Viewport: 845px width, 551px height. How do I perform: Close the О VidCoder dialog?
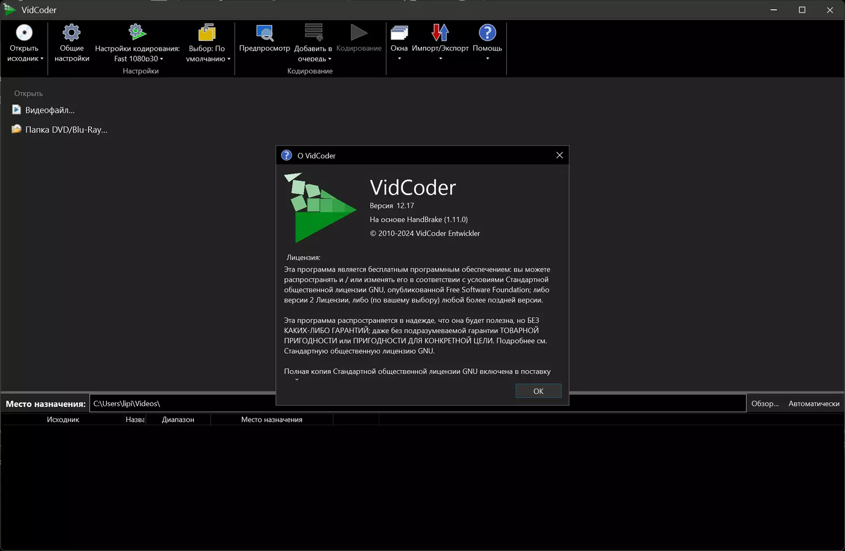pos(559,156)
